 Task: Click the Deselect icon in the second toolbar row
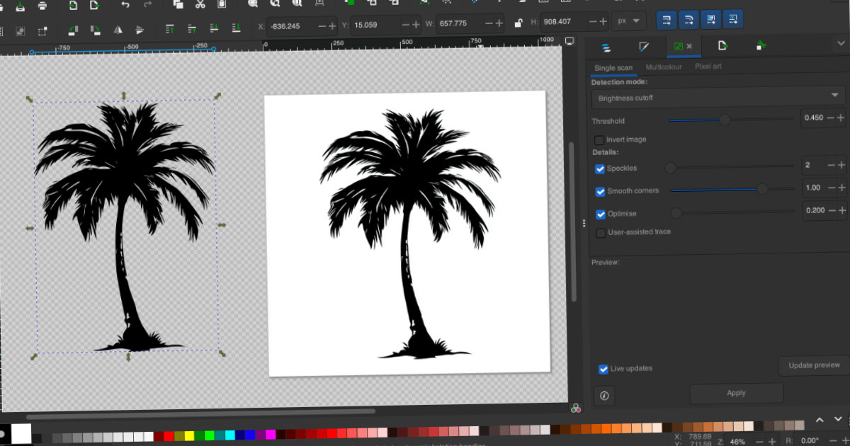(x=41, y=31)
